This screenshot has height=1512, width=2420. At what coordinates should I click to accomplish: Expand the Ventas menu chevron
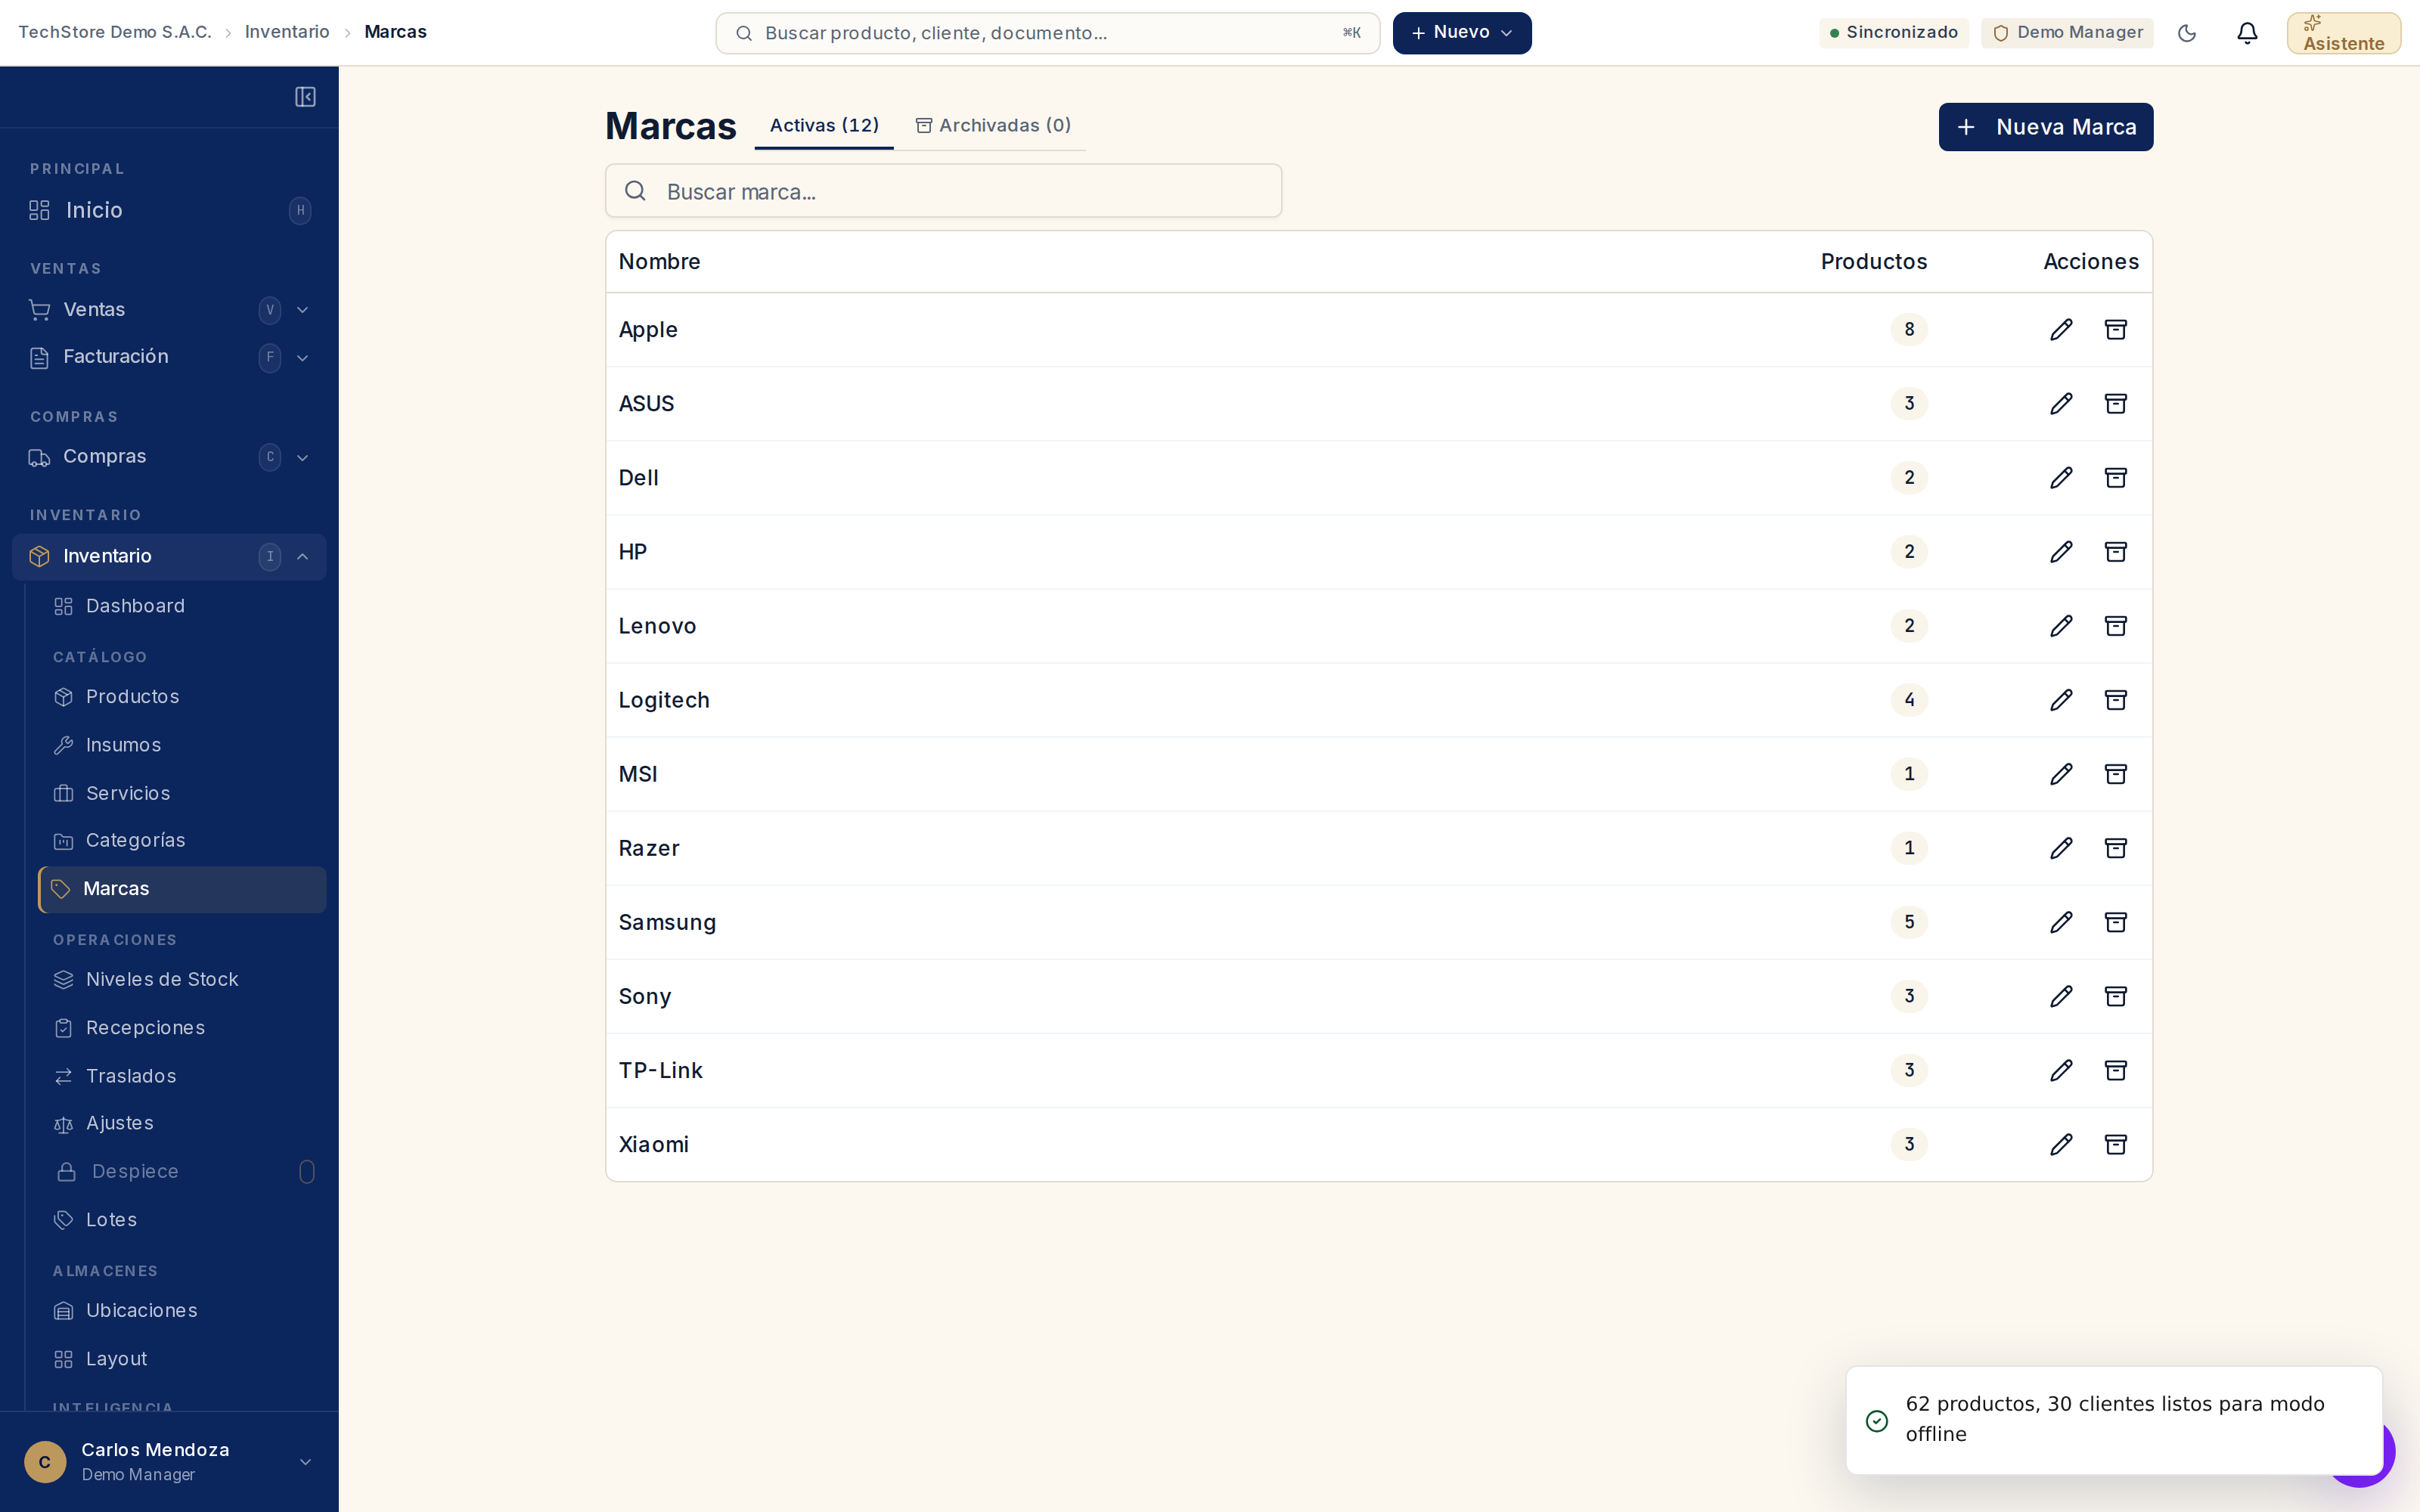(x=302, y=310)
